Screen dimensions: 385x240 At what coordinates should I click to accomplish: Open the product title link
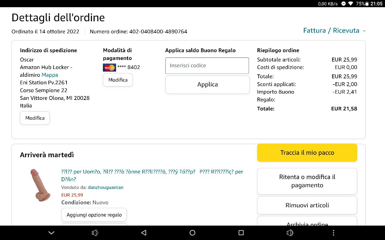click(152, 175)
